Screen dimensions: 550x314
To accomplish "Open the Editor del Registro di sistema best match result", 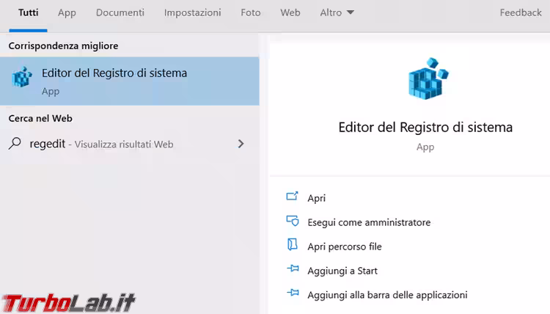I will click(x=114, y=73).
